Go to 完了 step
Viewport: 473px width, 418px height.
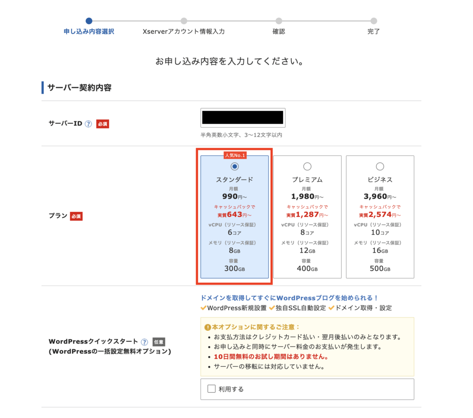373,31
